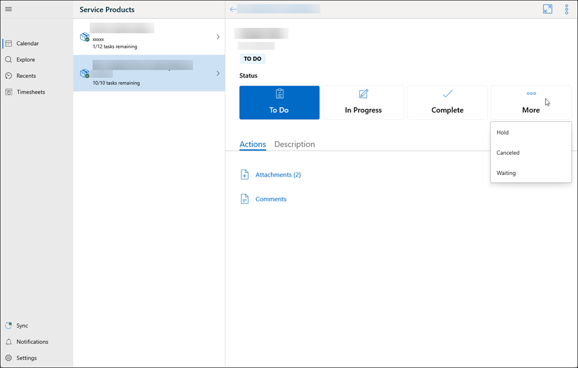578x368 pixels.
Task: Set status to In Progress
Action: coord(364,102)
